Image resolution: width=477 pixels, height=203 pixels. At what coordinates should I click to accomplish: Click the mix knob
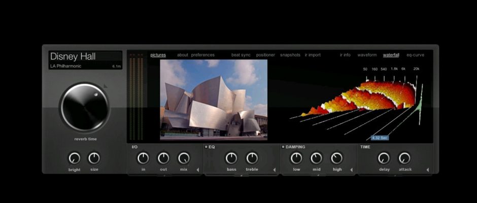tap(184, 158)
